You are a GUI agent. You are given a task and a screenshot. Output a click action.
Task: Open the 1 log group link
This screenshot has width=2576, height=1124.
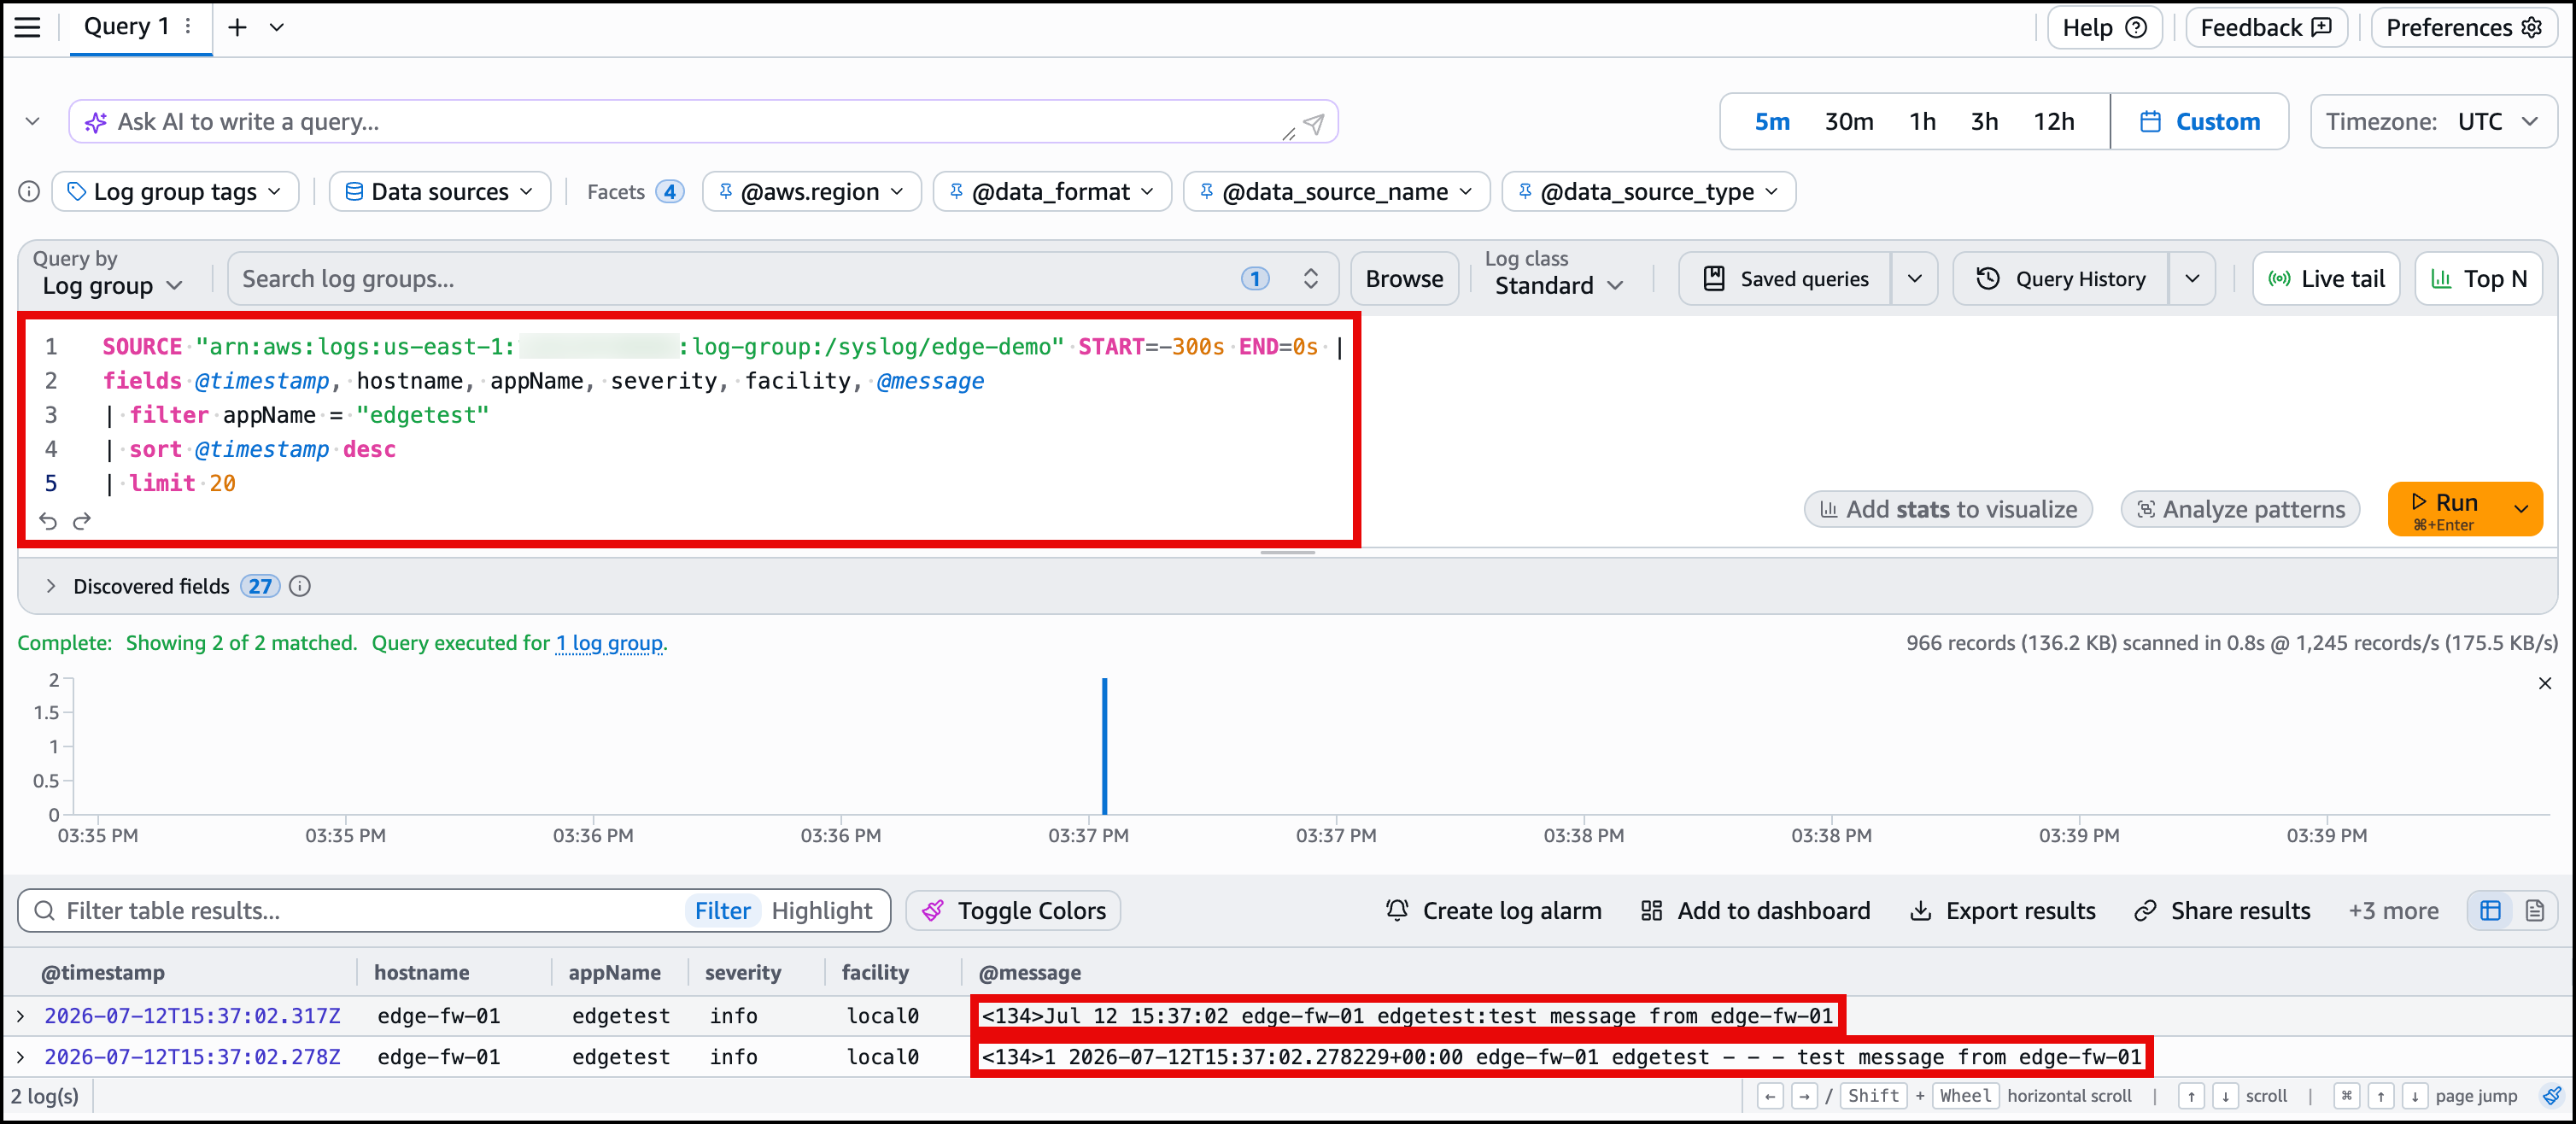[x=609, y=643]
